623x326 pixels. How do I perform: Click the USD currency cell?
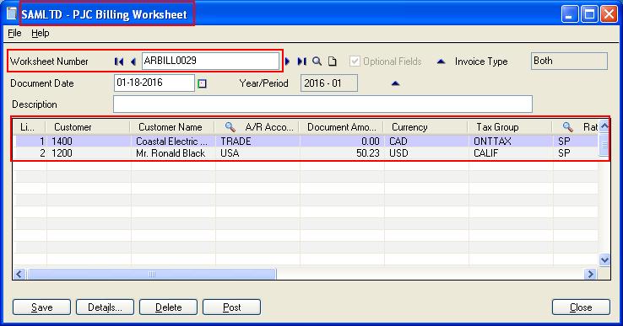coord(426,153)
